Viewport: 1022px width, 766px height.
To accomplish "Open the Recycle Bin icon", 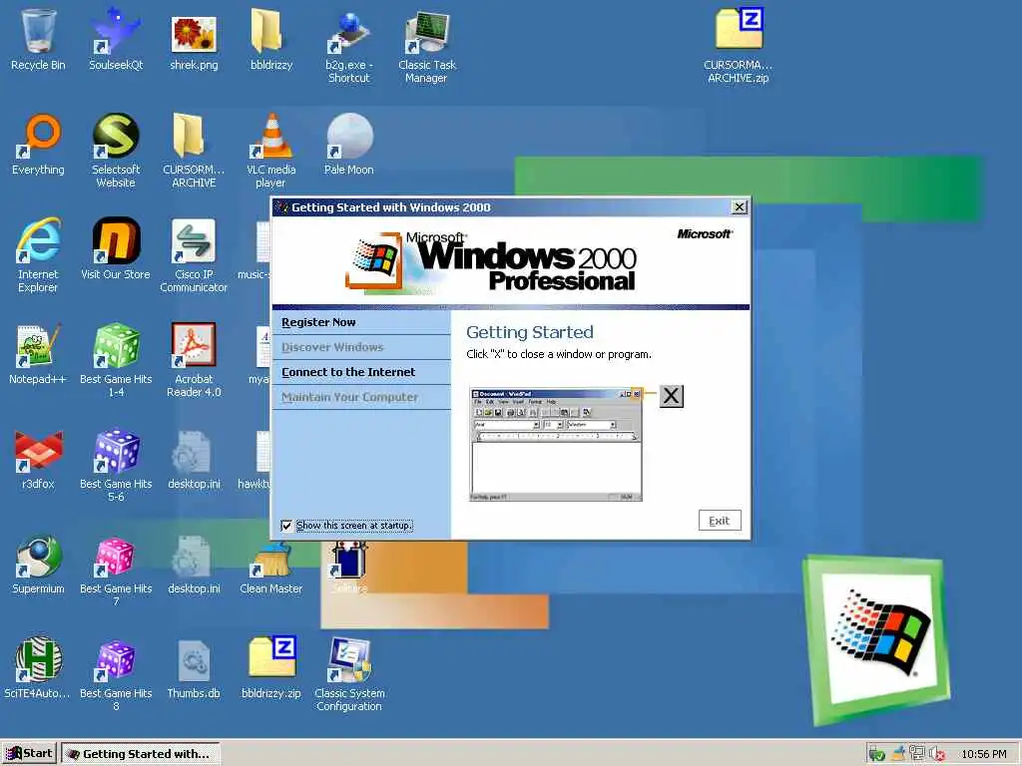I will coord(38,31).
